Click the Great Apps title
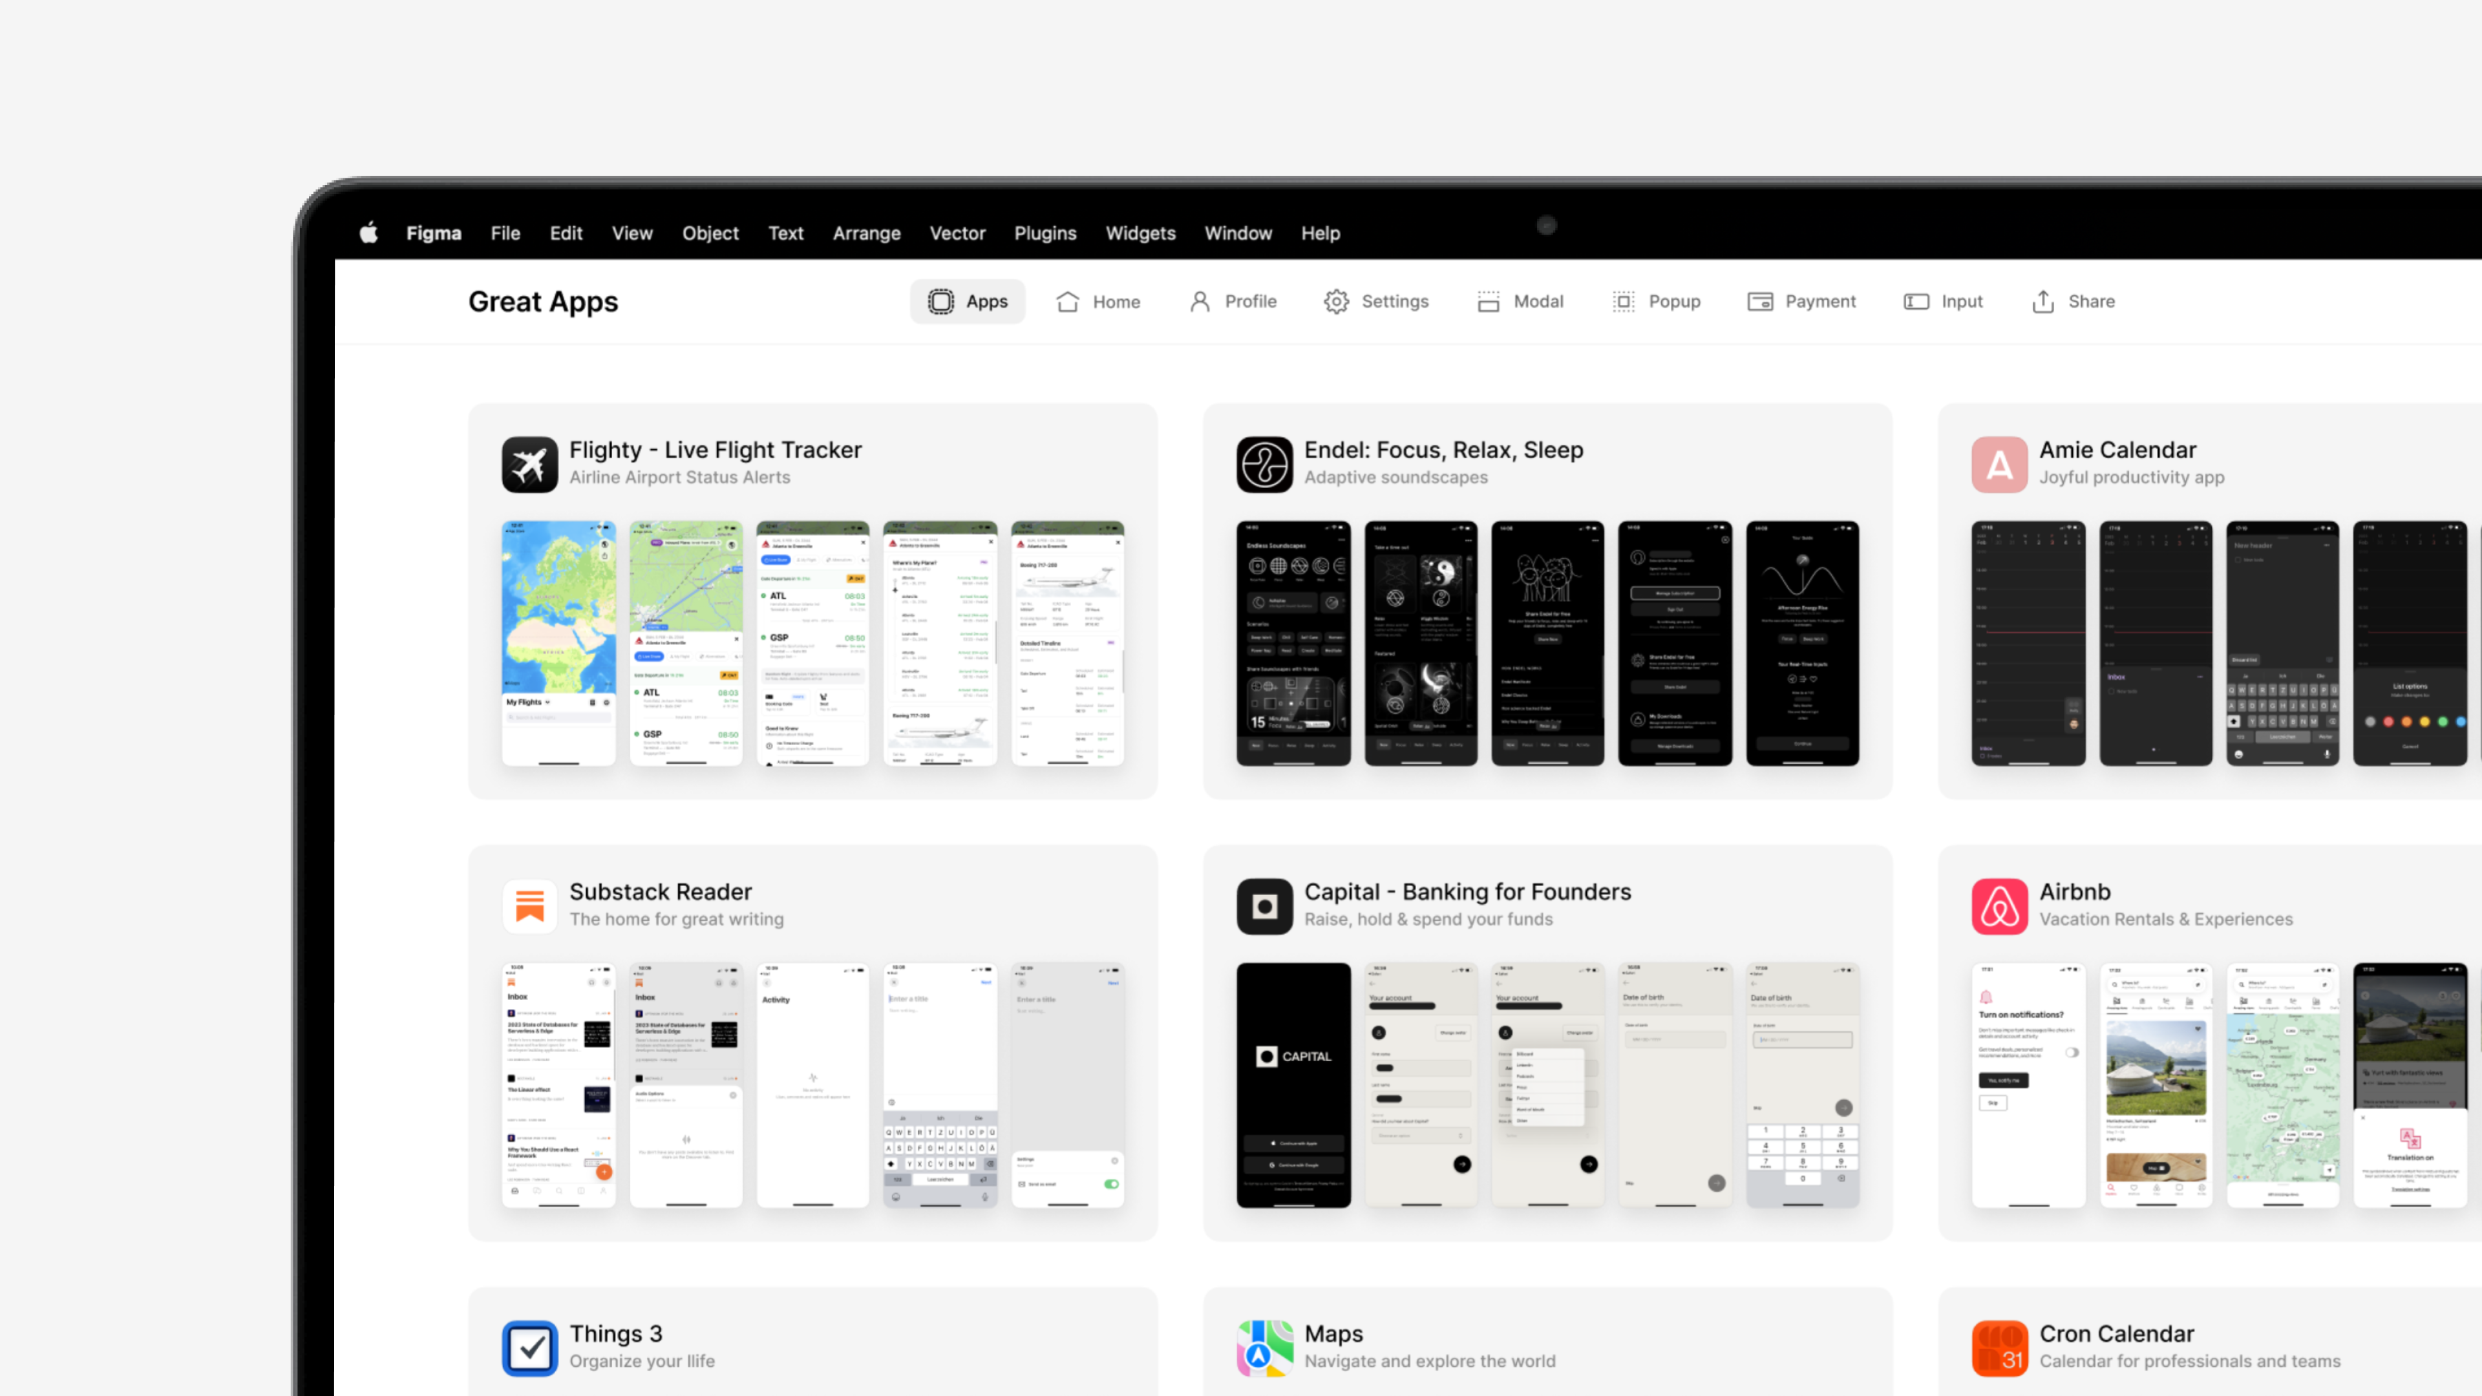The height and width of the screenshot is (1396, 2482). pyautogui.click(x=542, y=302)
